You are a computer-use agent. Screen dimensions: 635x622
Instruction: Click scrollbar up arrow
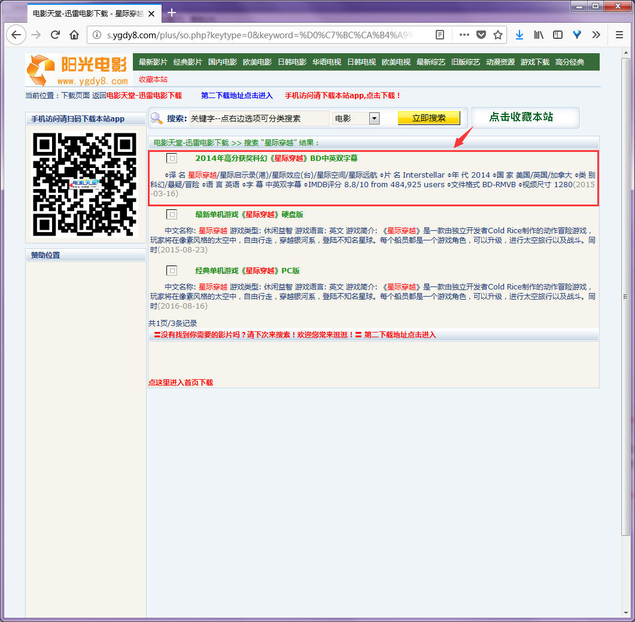[x=625, y=53]
